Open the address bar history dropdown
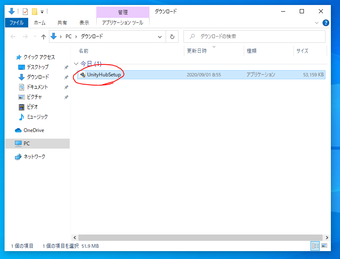Viewport: 340px width, 259px height. [160, 37]
